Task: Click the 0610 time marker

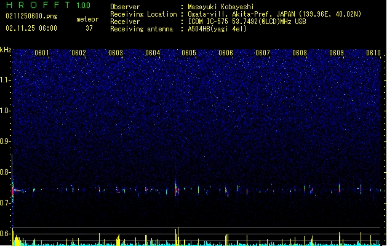Action: tap(373, 53)
